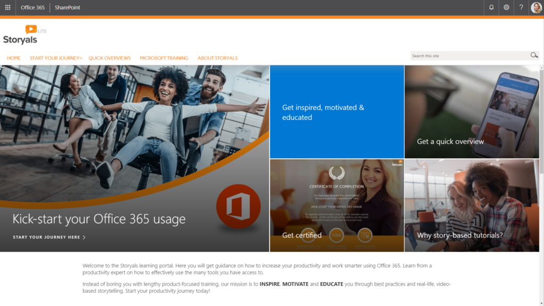Open the Microsoft Training menu item
The height and width of the screenshot is (306, 544).
[x=164, y=58]
